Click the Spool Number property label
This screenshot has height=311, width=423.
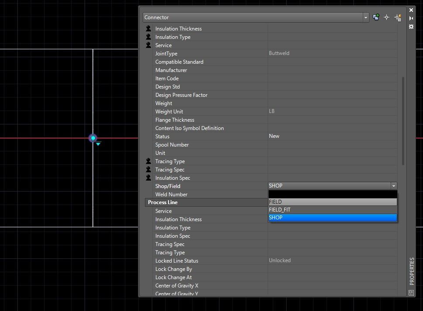(x=172, y=145)
